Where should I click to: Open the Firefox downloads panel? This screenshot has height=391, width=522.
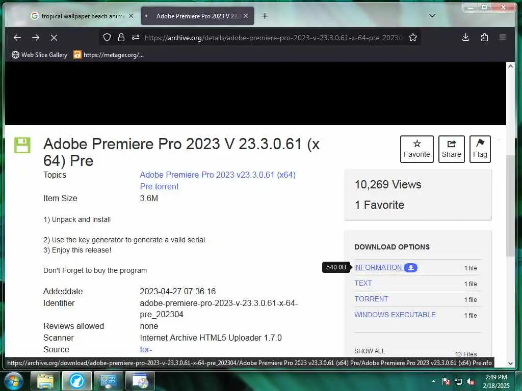pyautogui.click(x=466, y=37)
